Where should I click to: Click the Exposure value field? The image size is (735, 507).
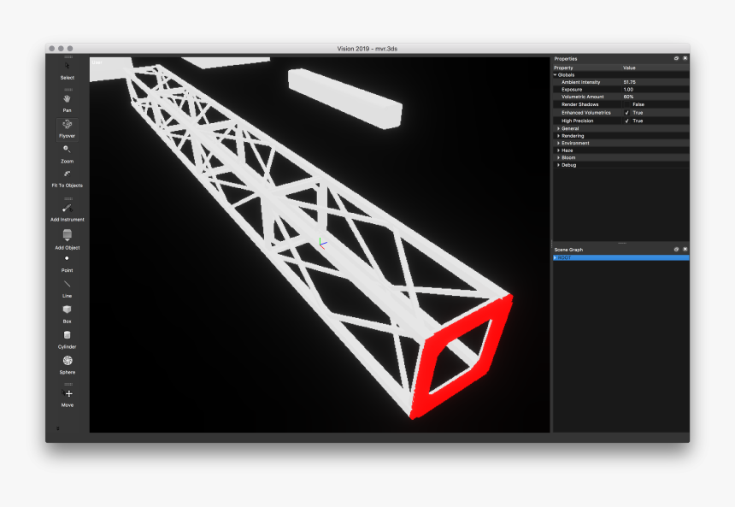pyautogui.click(x=631, y=89)
